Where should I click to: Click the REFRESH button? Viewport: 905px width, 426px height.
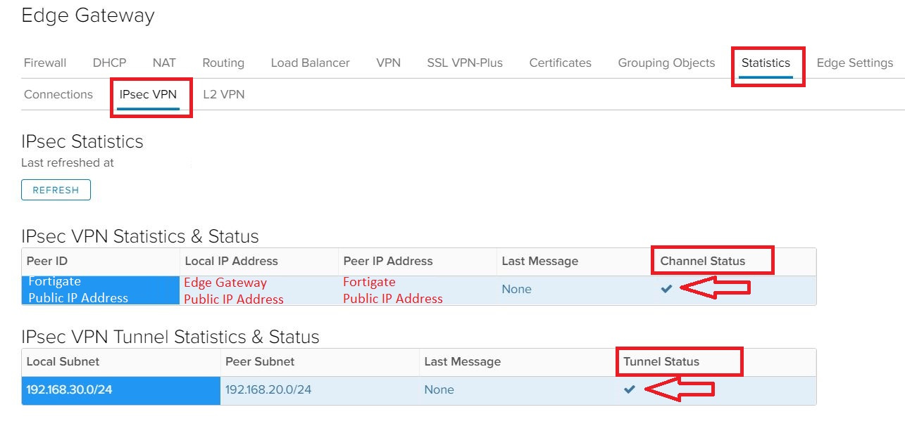click(x=56, y=190)
